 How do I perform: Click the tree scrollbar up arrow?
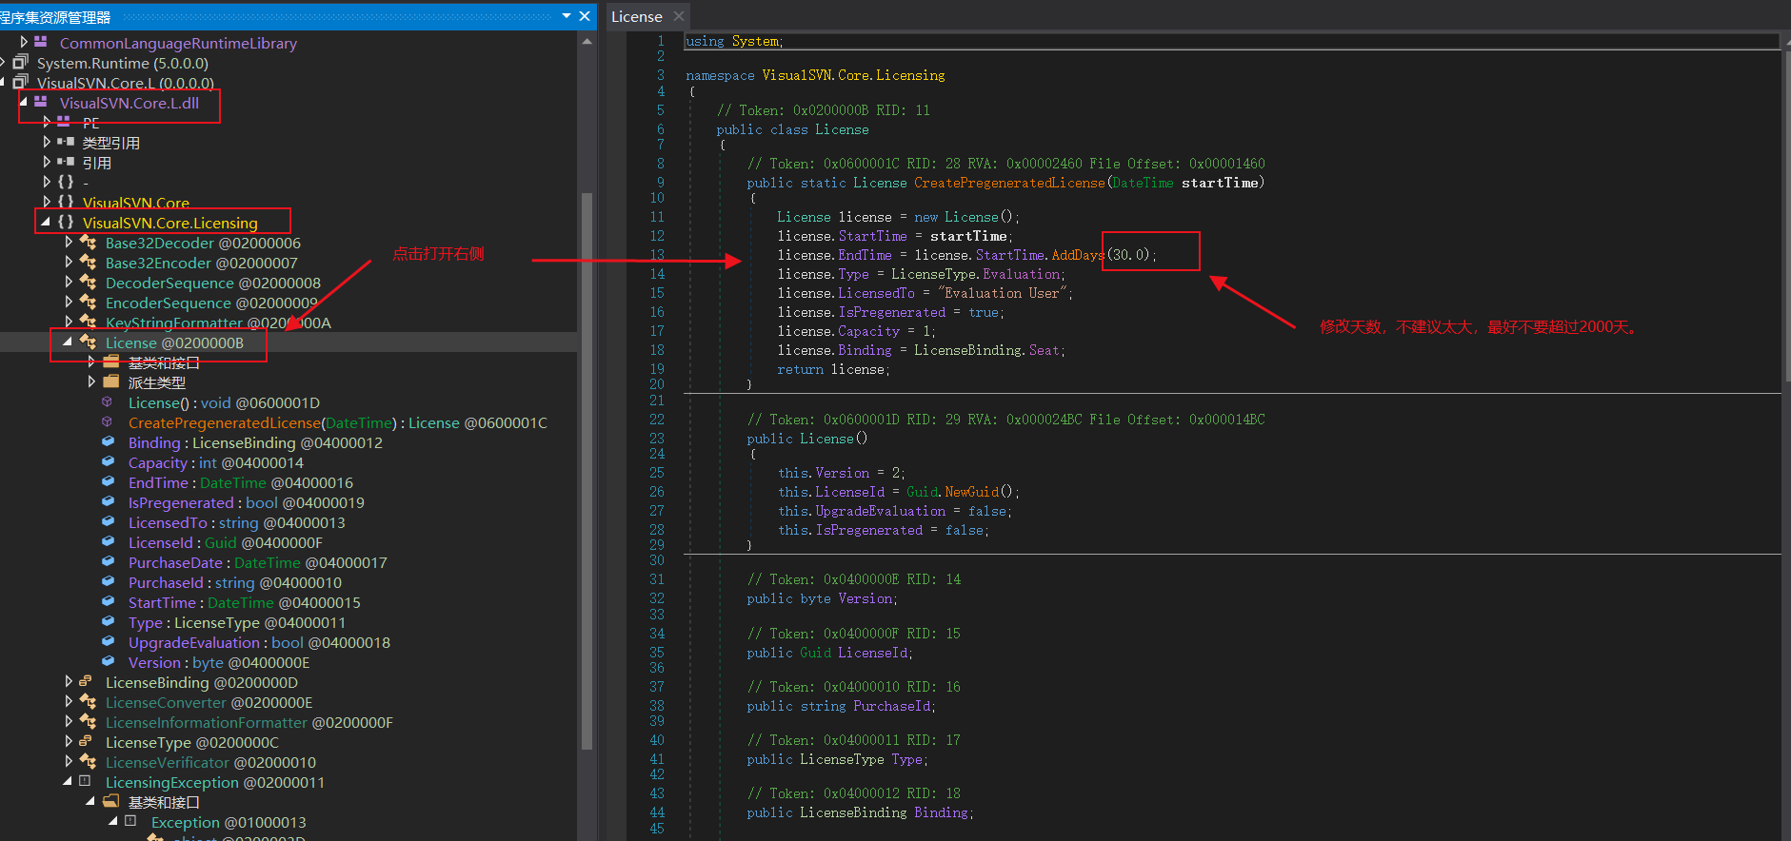tap(587, 41)
